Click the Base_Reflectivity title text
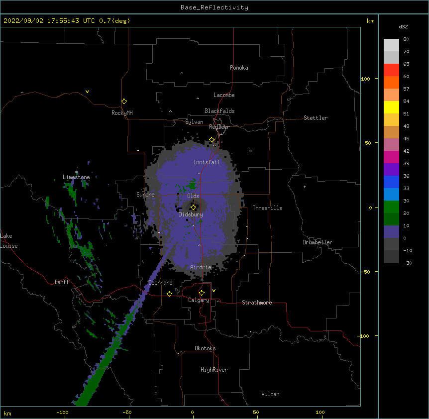 [x=214, y=7]
